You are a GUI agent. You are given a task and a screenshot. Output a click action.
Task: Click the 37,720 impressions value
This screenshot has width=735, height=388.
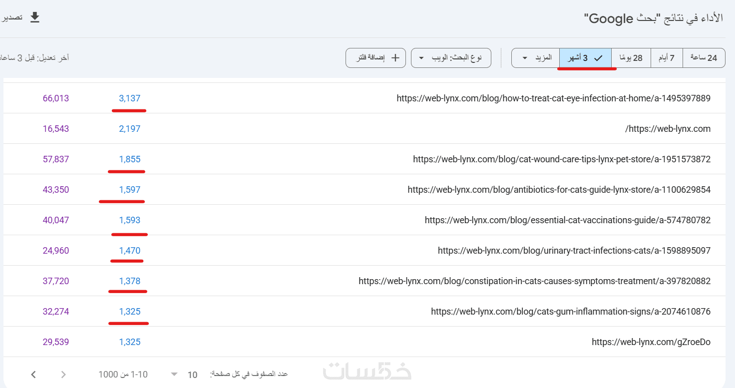coord(56,281)
